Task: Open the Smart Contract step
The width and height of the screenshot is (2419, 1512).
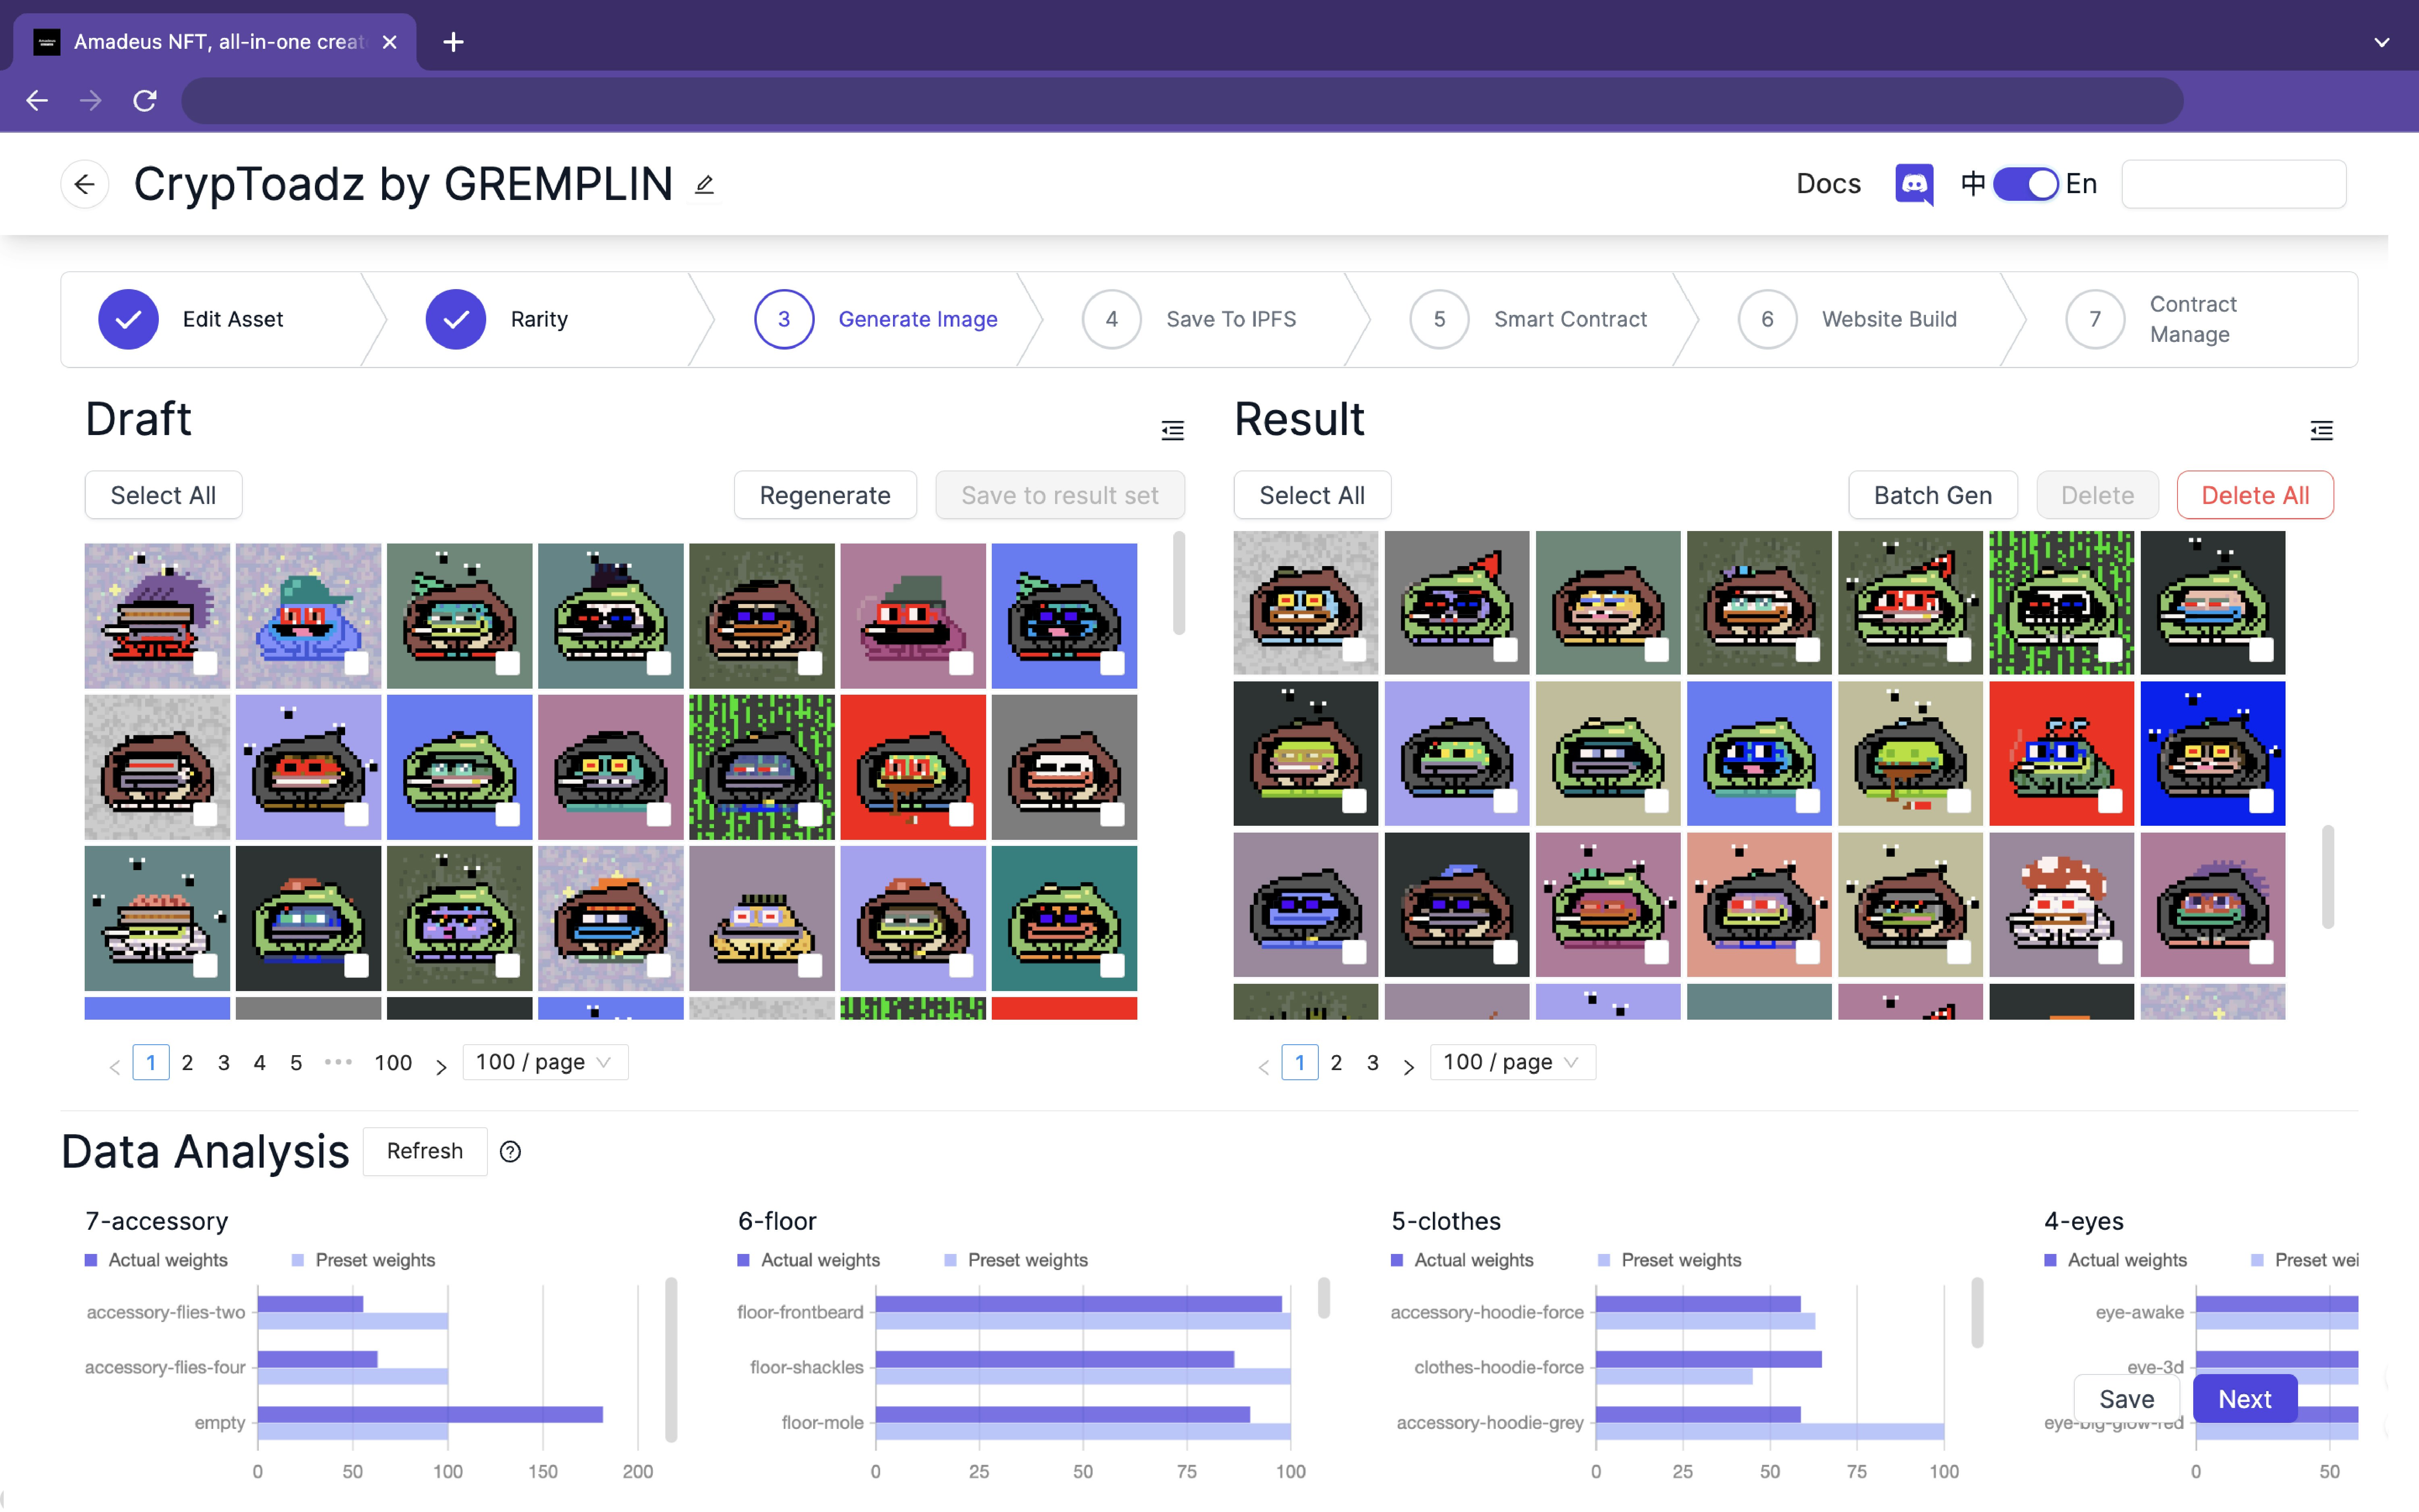Action: coord(1528,319)
